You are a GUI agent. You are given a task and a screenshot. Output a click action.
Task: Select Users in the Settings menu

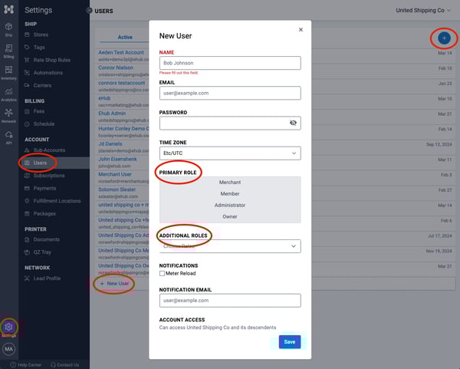point(40,163)
